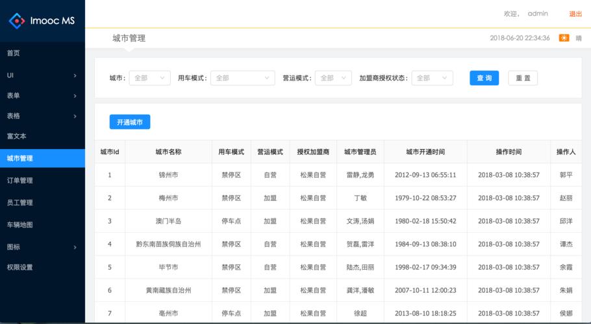Viewport: 591px width, 324px height.
Task: Click the 1980-02-18 15:50:42 open time cell
Action: (425, 221)
